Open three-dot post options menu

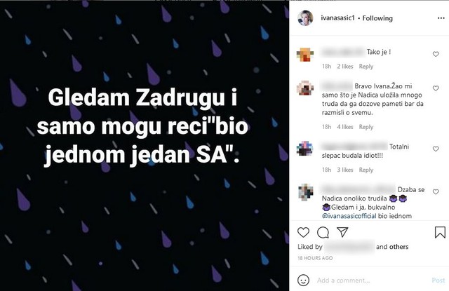tap(441, 18)
